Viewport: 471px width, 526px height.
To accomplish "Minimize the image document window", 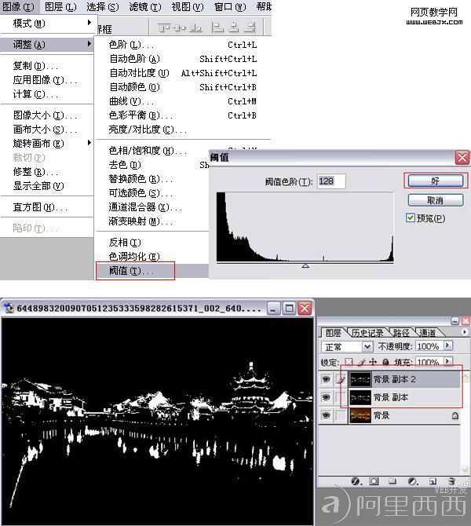I will (x=273, y=309).
